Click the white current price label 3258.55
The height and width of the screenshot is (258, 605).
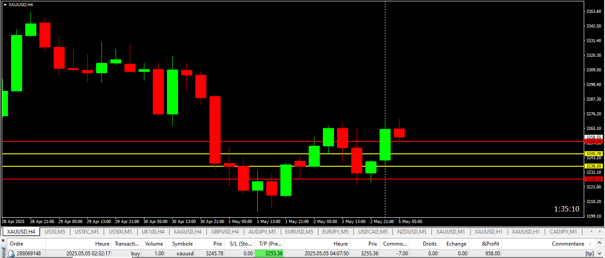click(594, 137)
